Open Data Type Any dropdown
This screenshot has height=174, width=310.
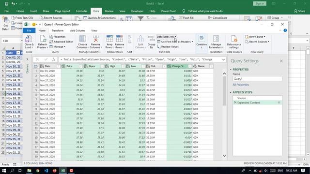[166, 37]
